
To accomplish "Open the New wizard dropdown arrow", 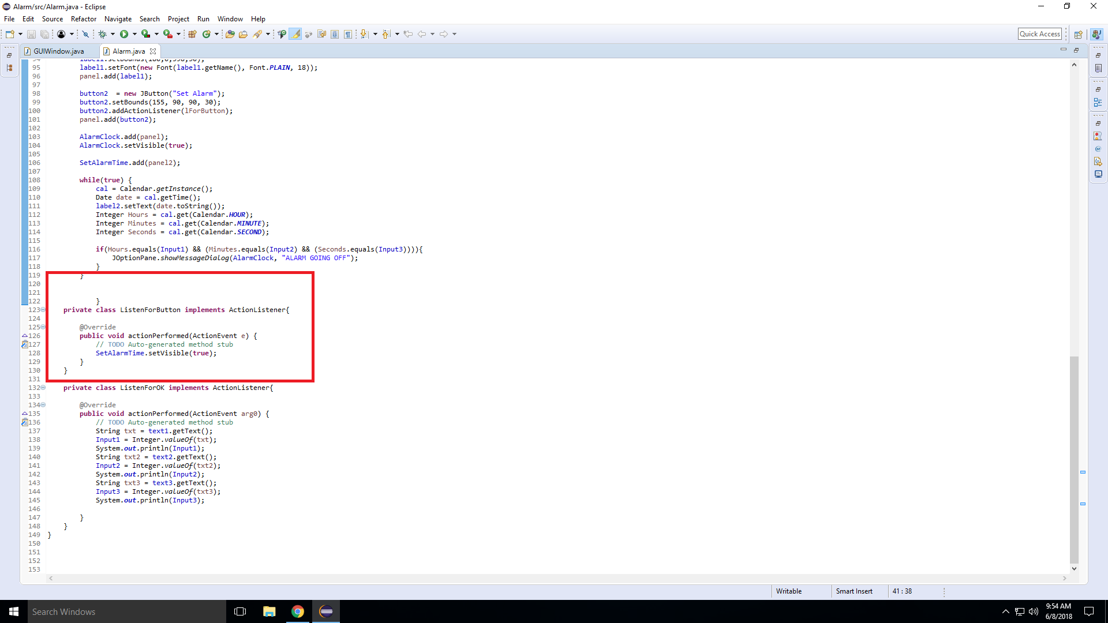I will 20,34.
